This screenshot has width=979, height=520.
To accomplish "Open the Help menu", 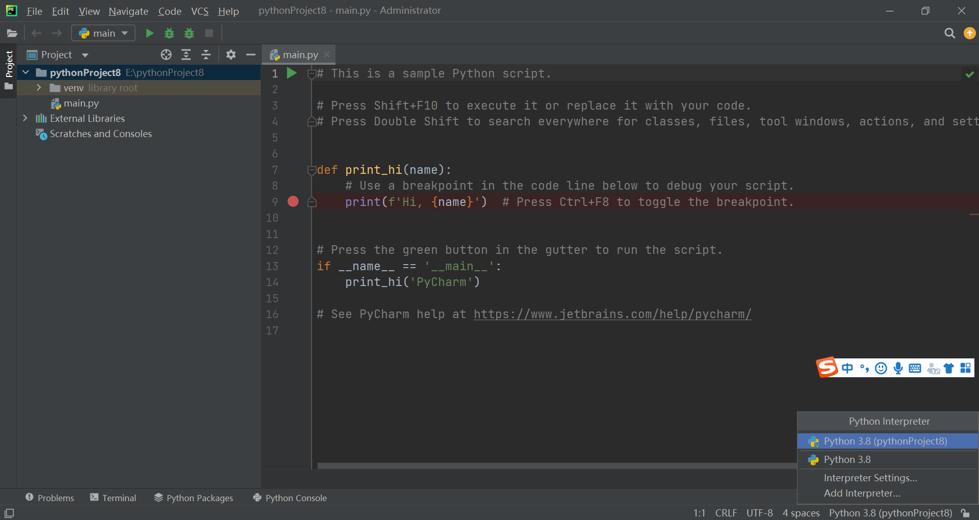I will tap(228, 11).
